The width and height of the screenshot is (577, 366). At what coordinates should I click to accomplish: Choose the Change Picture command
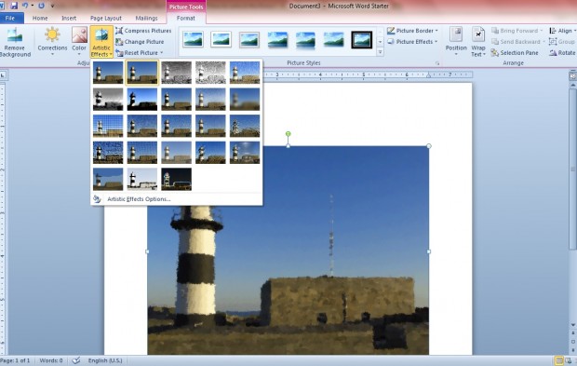pos(140,42)
